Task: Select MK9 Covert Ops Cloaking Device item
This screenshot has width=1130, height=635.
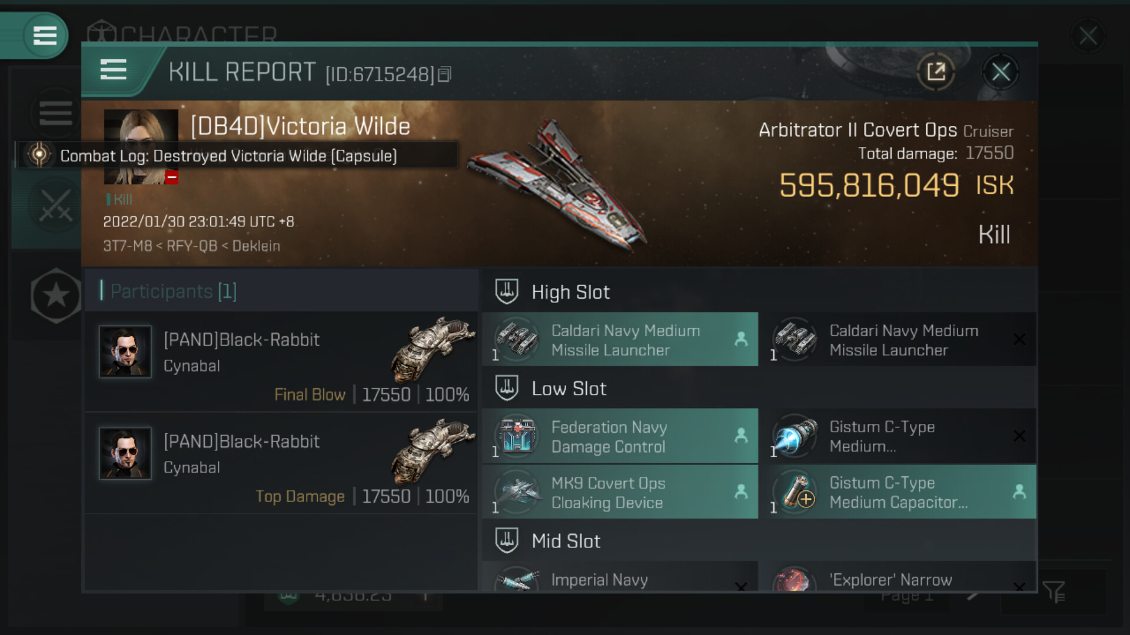Action: tap(620, 492)
